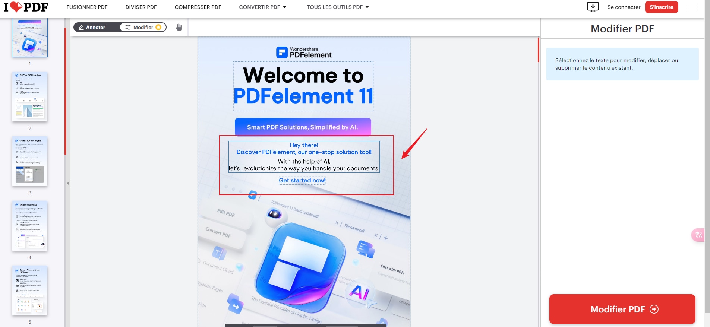This screenshot has height=327, width=710.
Task: Select page 3 thumbnail
Action: [x=30, y=161]
